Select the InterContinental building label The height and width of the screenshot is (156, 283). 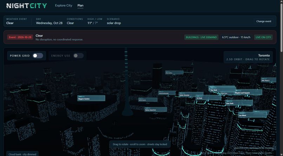click(167, 93)
